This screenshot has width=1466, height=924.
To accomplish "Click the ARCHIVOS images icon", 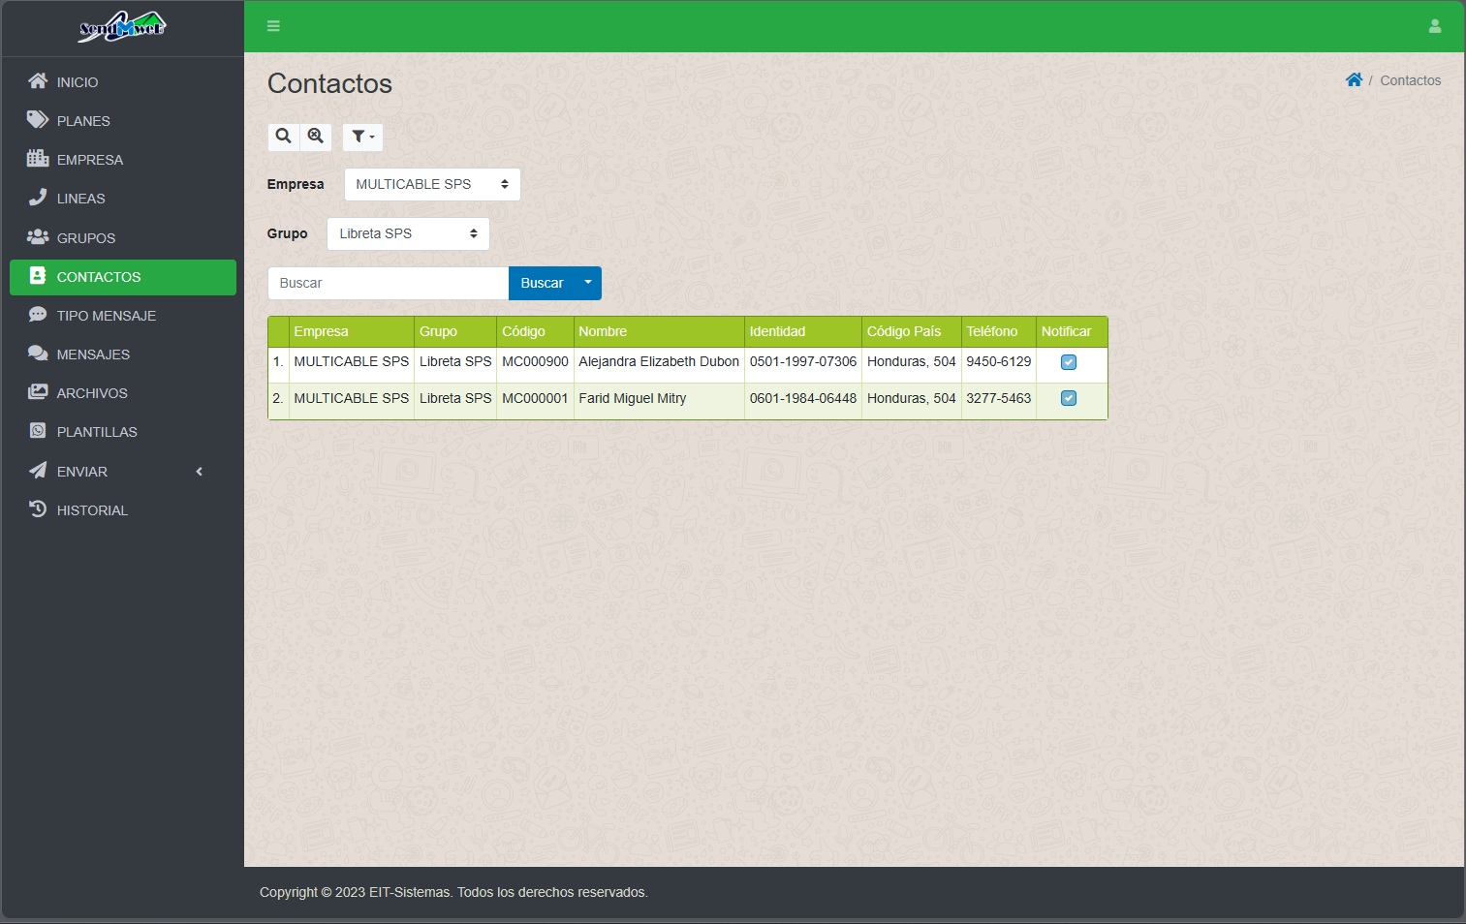I will coord(38,392).
